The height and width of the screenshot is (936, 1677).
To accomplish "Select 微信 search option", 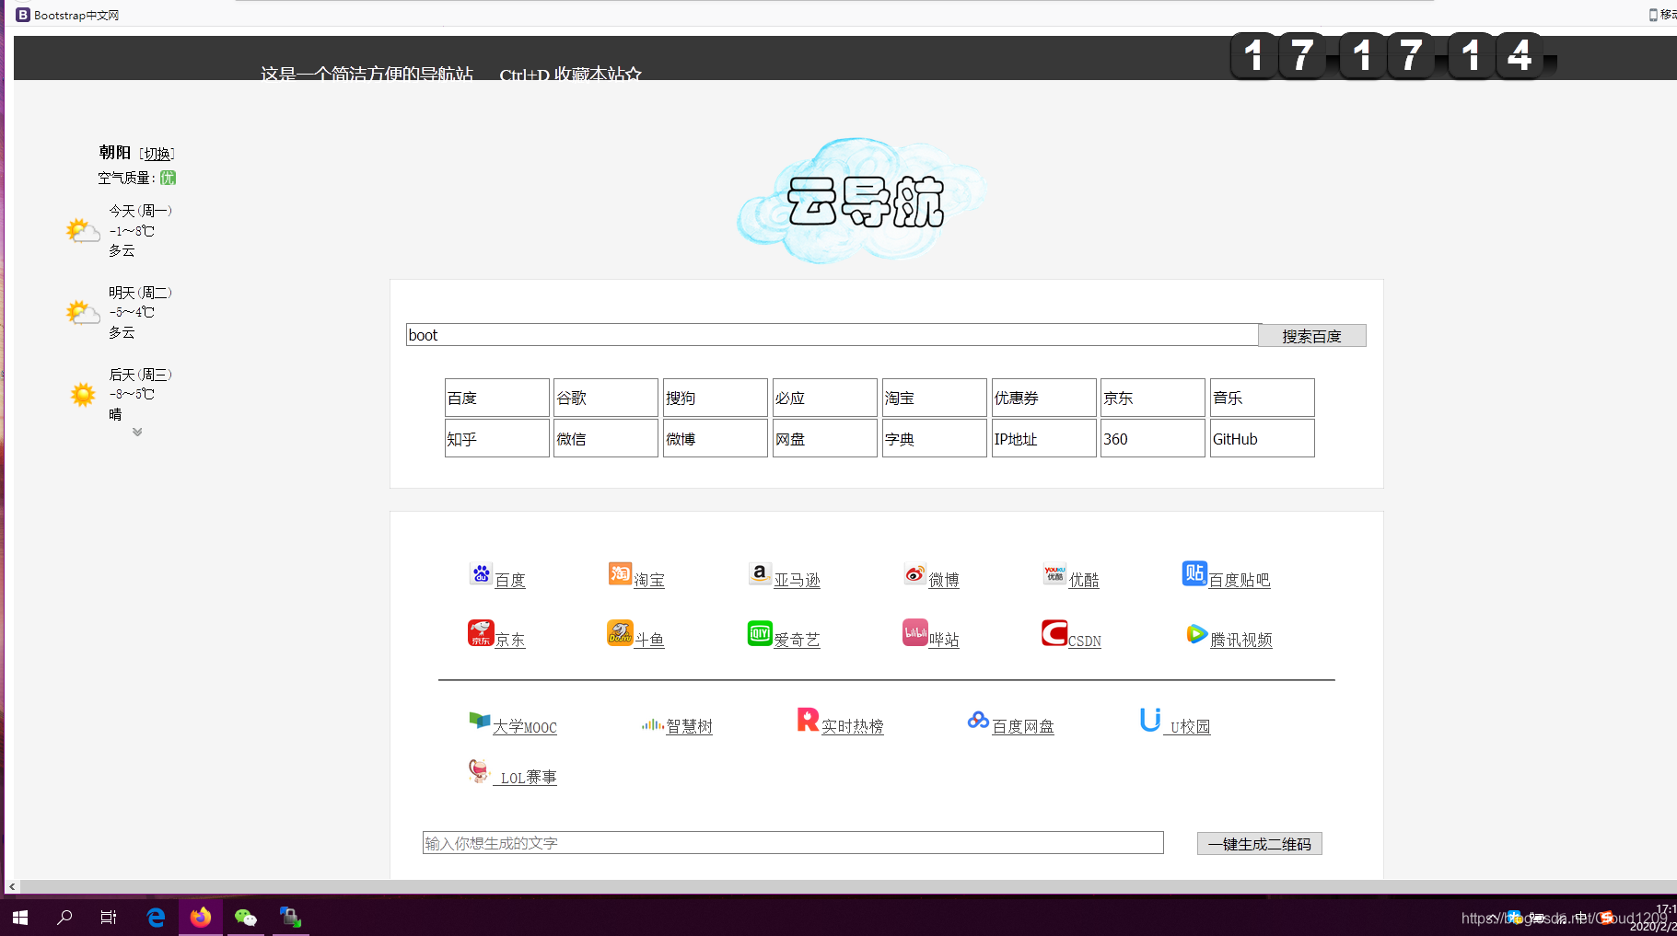I will point(606,438).
